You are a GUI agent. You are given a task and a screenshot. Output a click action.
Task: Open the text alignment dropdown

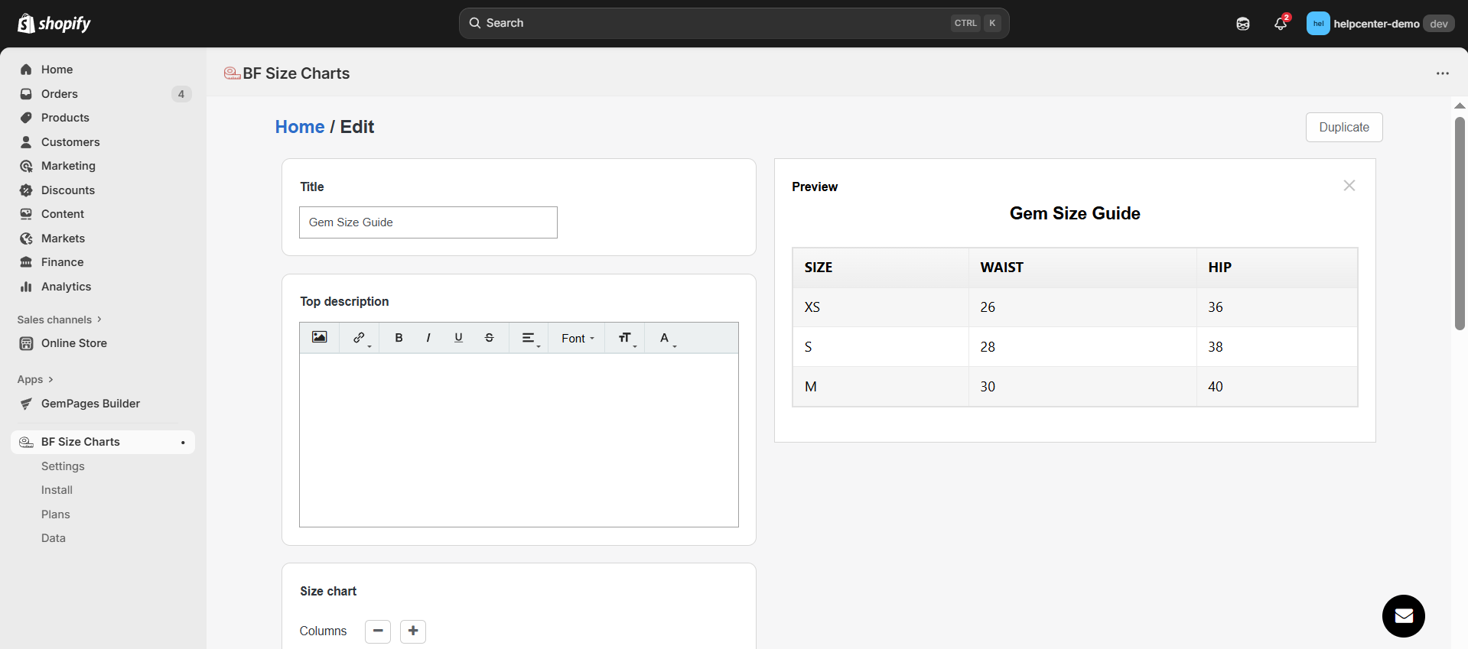pos(529,338)
